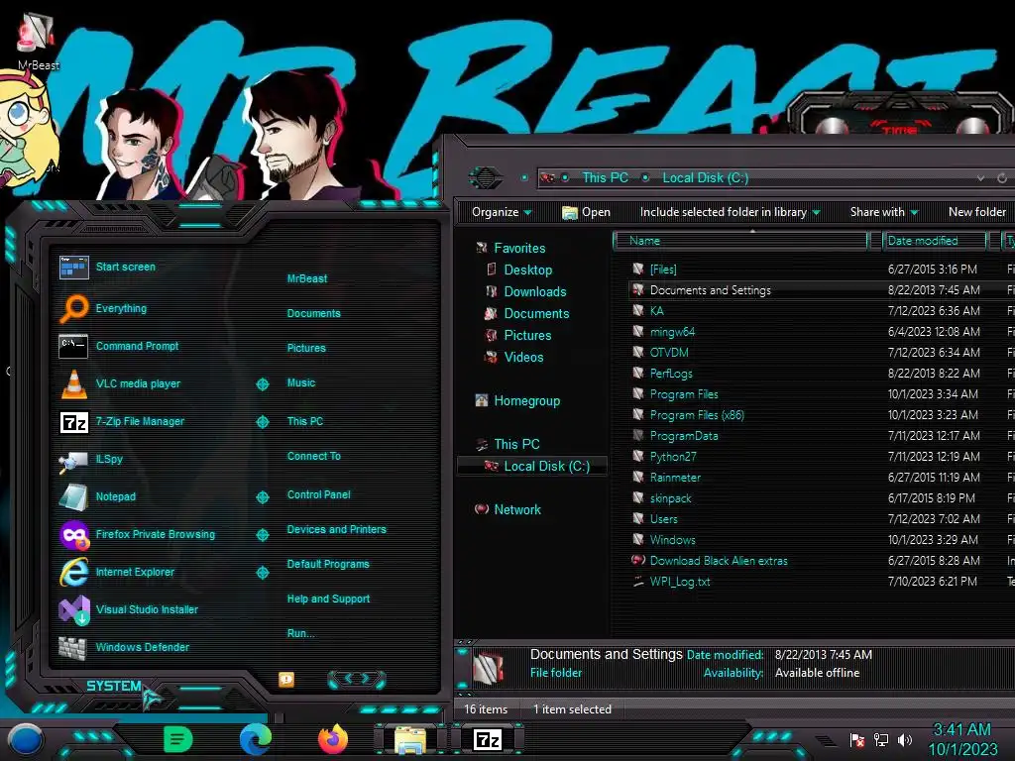Viewport: 1015px width, 761px height.
Task: Open network status tray icon
Action: (x=881, y=739)
